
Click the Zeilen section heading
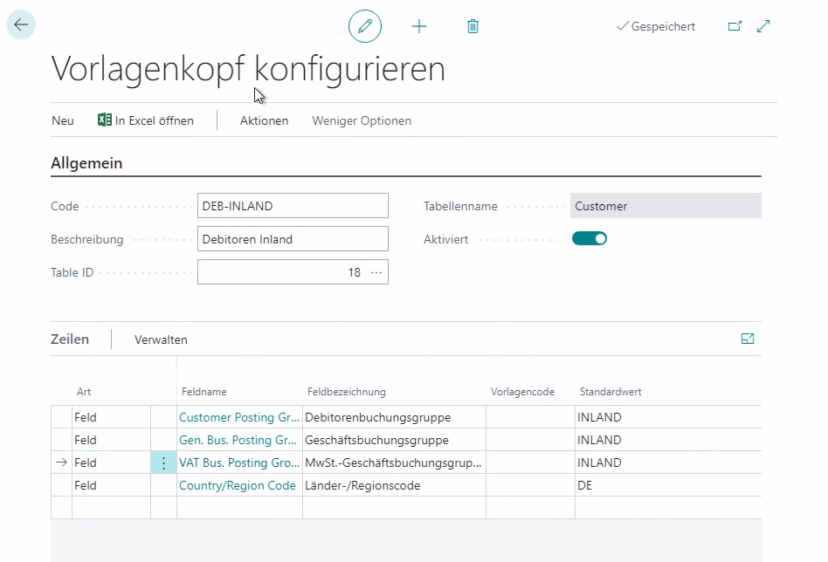(x=70, y=339)
